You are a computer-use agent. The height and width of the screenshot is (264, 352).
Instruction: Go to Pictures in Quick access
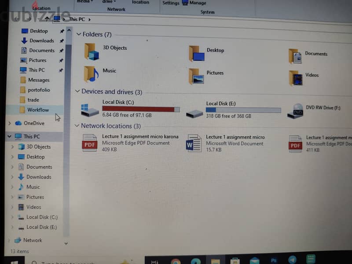(x=37, y=60)
